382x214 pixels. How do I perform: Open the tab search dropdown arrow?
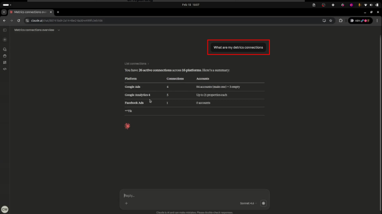[4, 12]
